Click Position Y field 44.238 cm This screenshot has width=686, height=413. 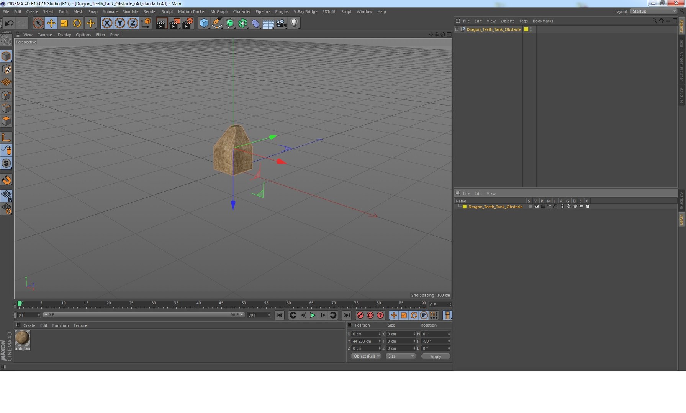(x=367, y=341)
